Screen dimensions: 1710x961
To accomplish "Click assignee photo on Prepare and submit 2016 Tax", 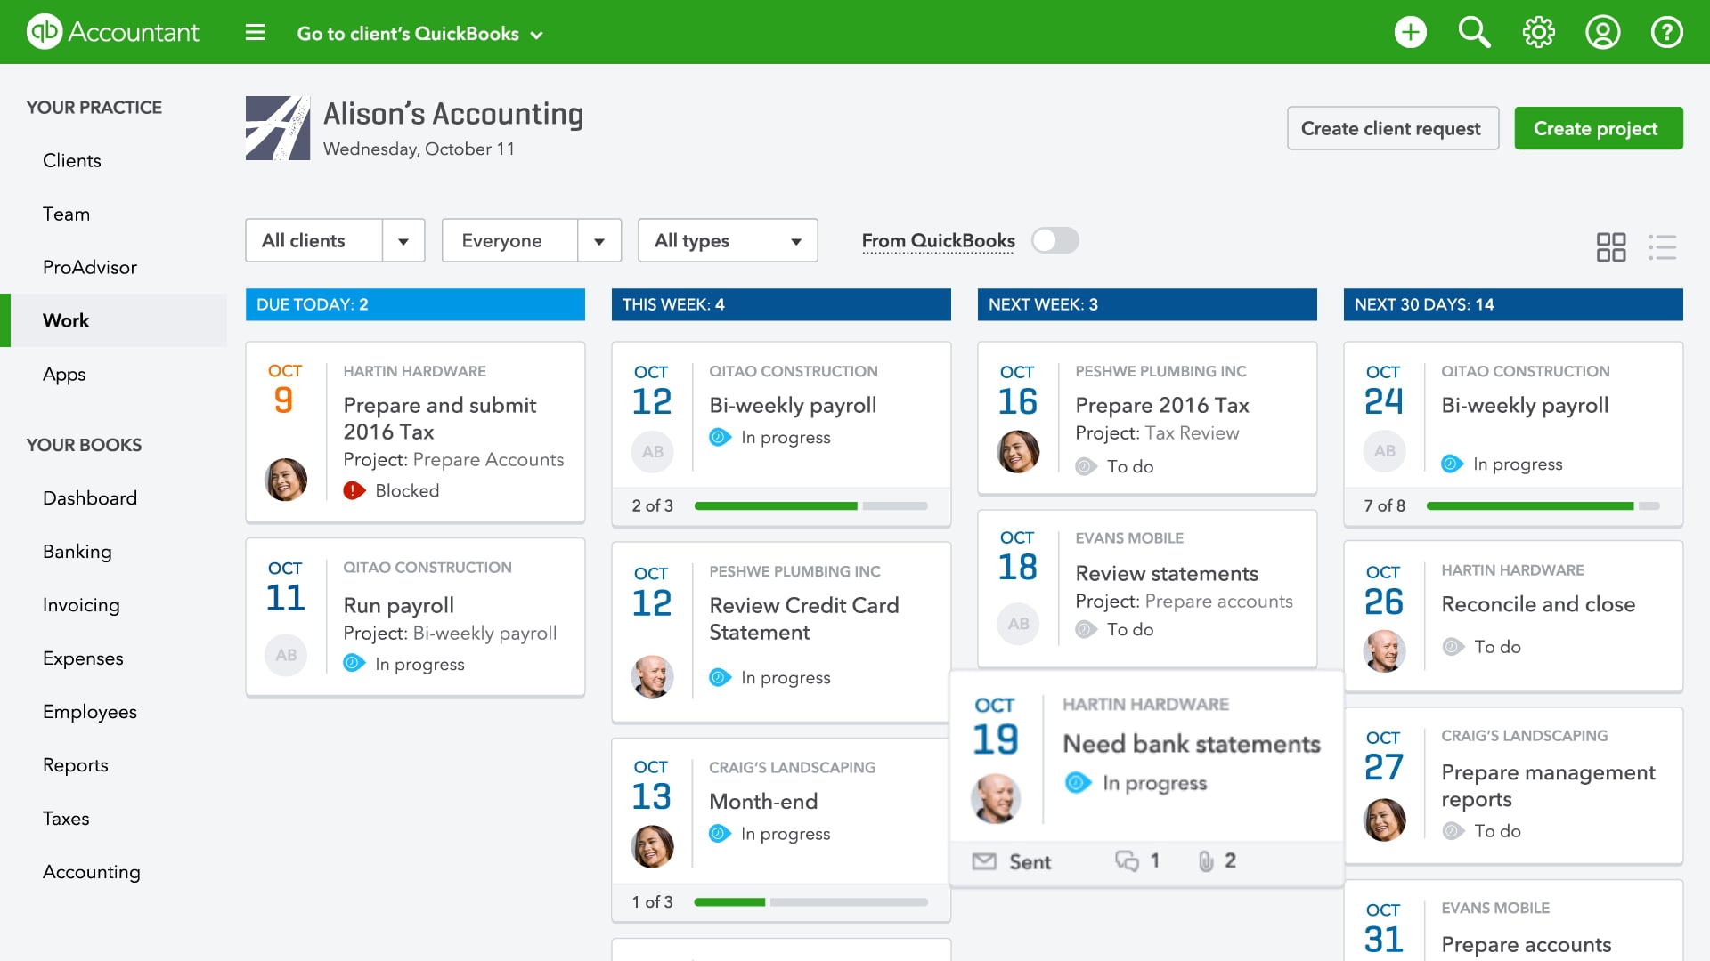I will pyautogui.click(x=286, y=480).
